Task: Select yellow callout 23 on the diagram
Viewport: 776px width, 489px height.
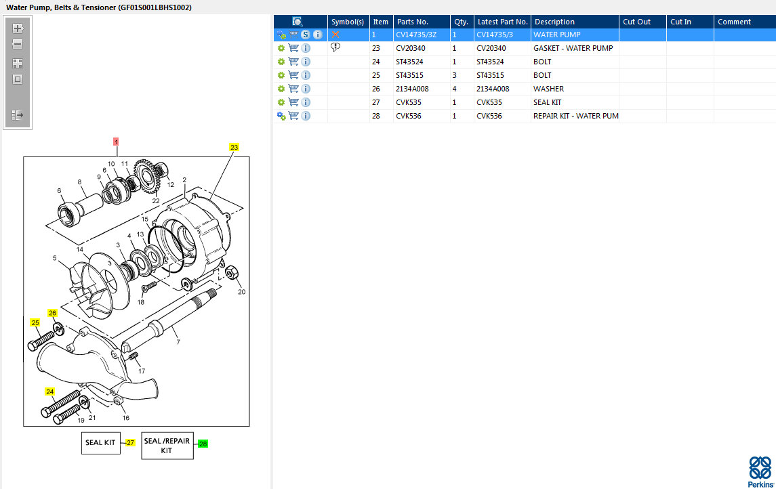Action: 234,147
